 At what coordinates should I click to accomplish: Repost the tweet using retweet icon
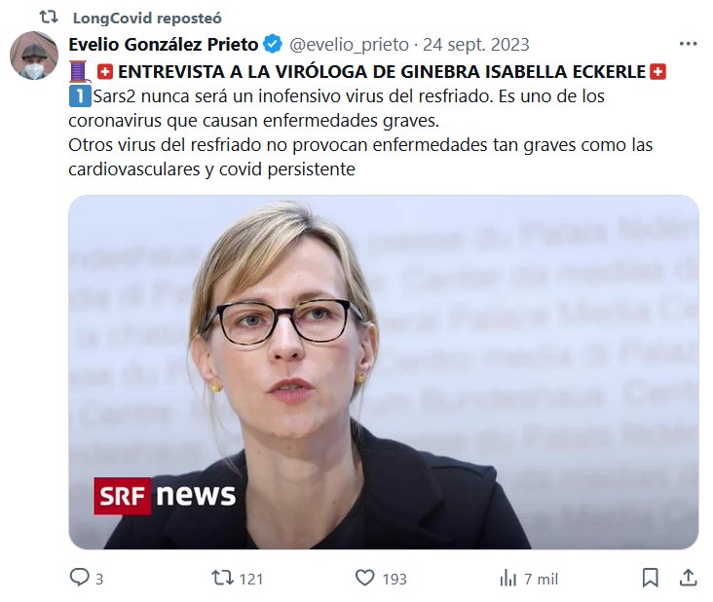point(222,578)
